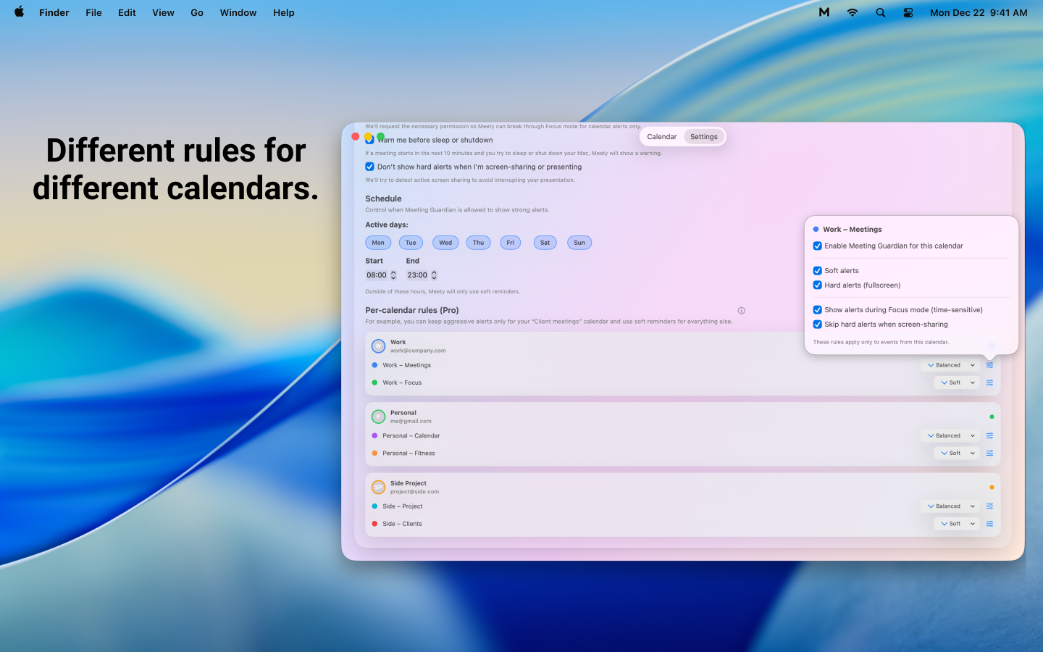Open rule settings sliders for Side – Clients

[x=989, y=523]
